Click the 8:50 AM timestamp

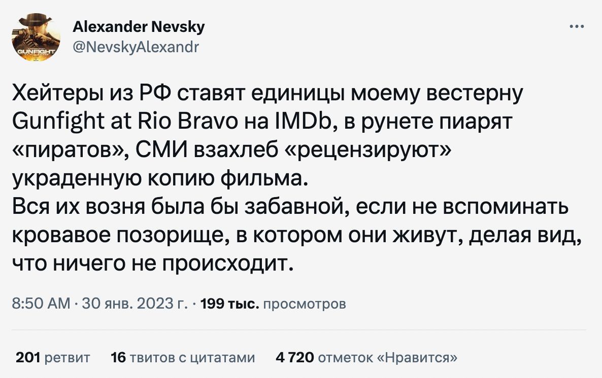40,304
